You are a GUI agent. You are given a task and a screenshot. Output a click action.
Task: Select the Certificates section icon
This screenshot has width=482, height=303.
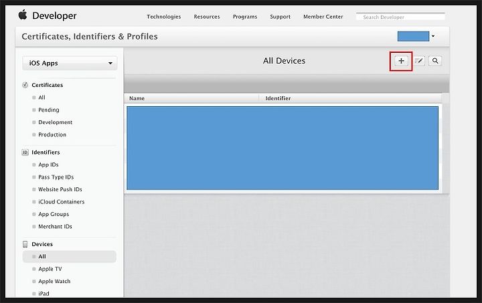coord(25,85)
